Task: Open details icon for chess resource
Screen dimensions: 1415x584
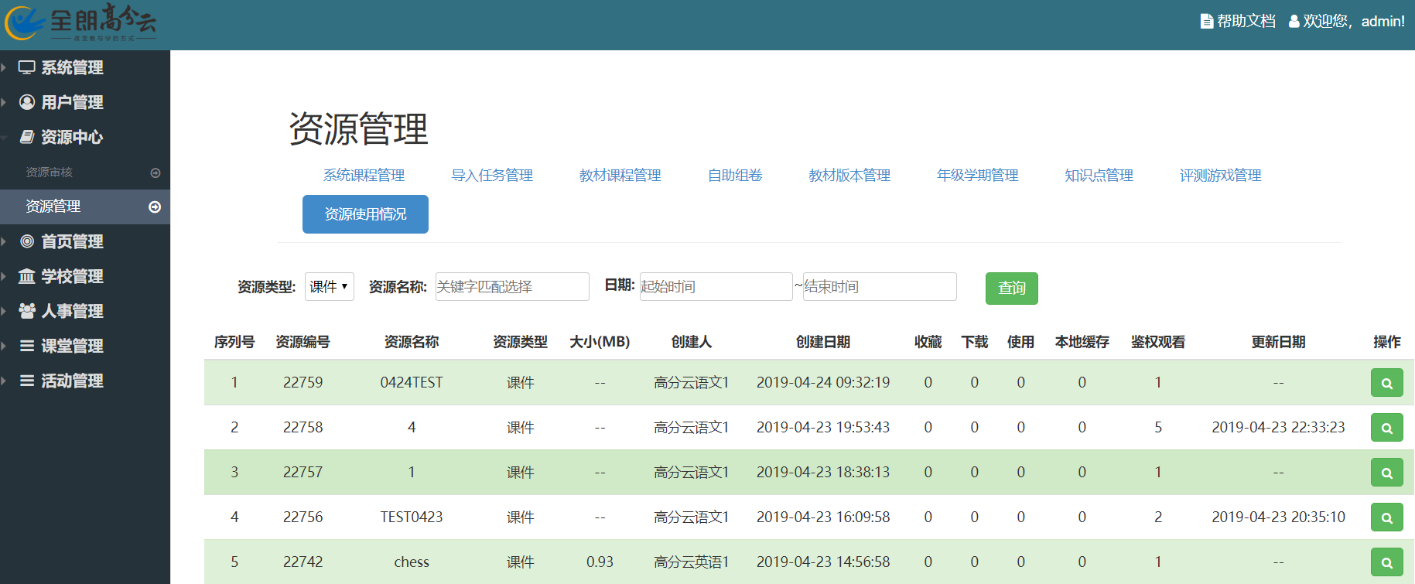Action: (x=1386, y=562)
